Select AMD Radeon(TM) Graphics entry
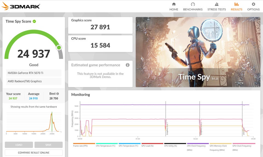 tap(34, 81)
